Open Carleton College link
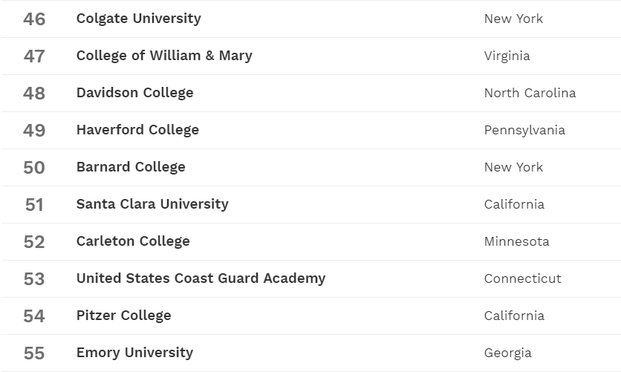This screenshot has width=621, height=372. tap(133, 241)
